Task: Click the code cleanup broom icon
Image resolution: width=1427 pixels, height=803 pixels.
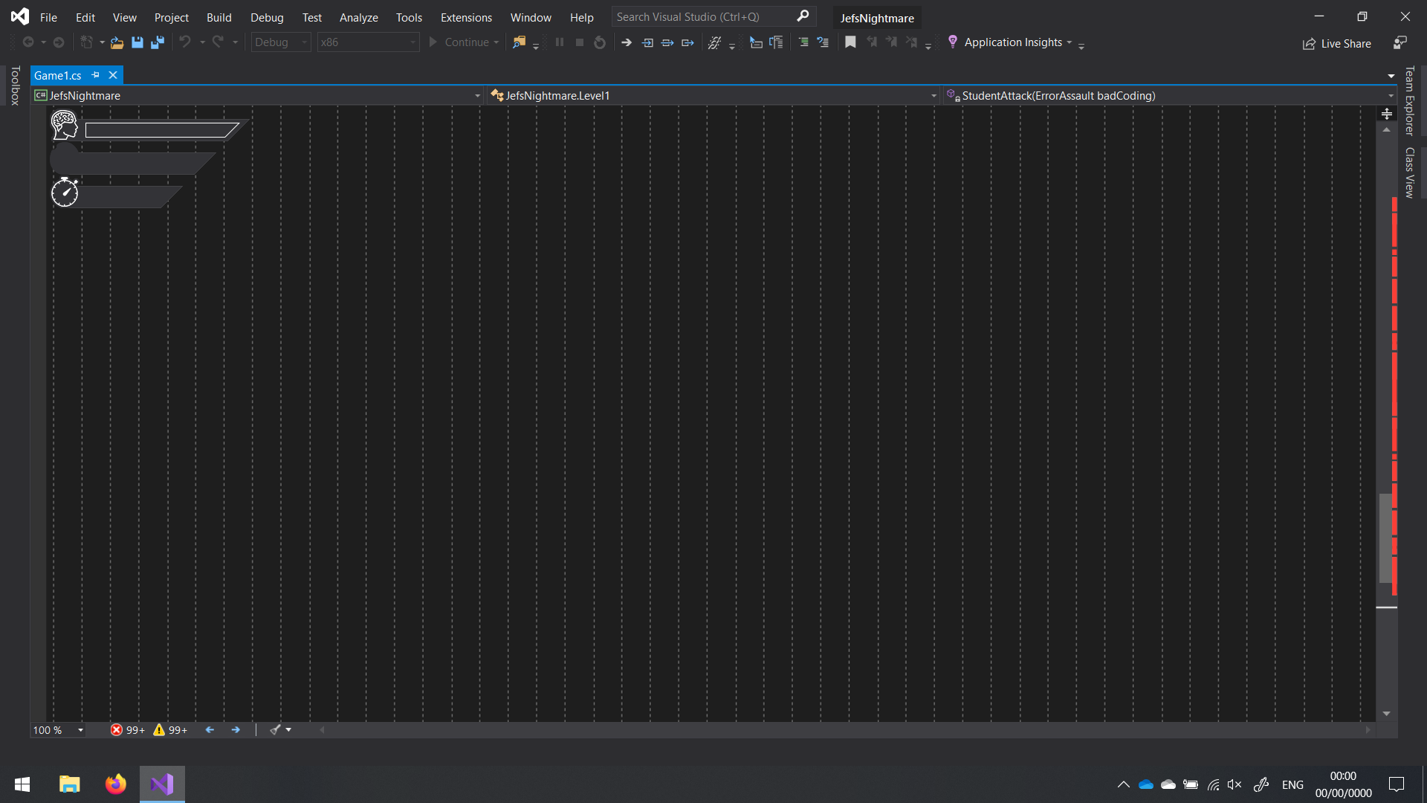Action: [276, 730]
